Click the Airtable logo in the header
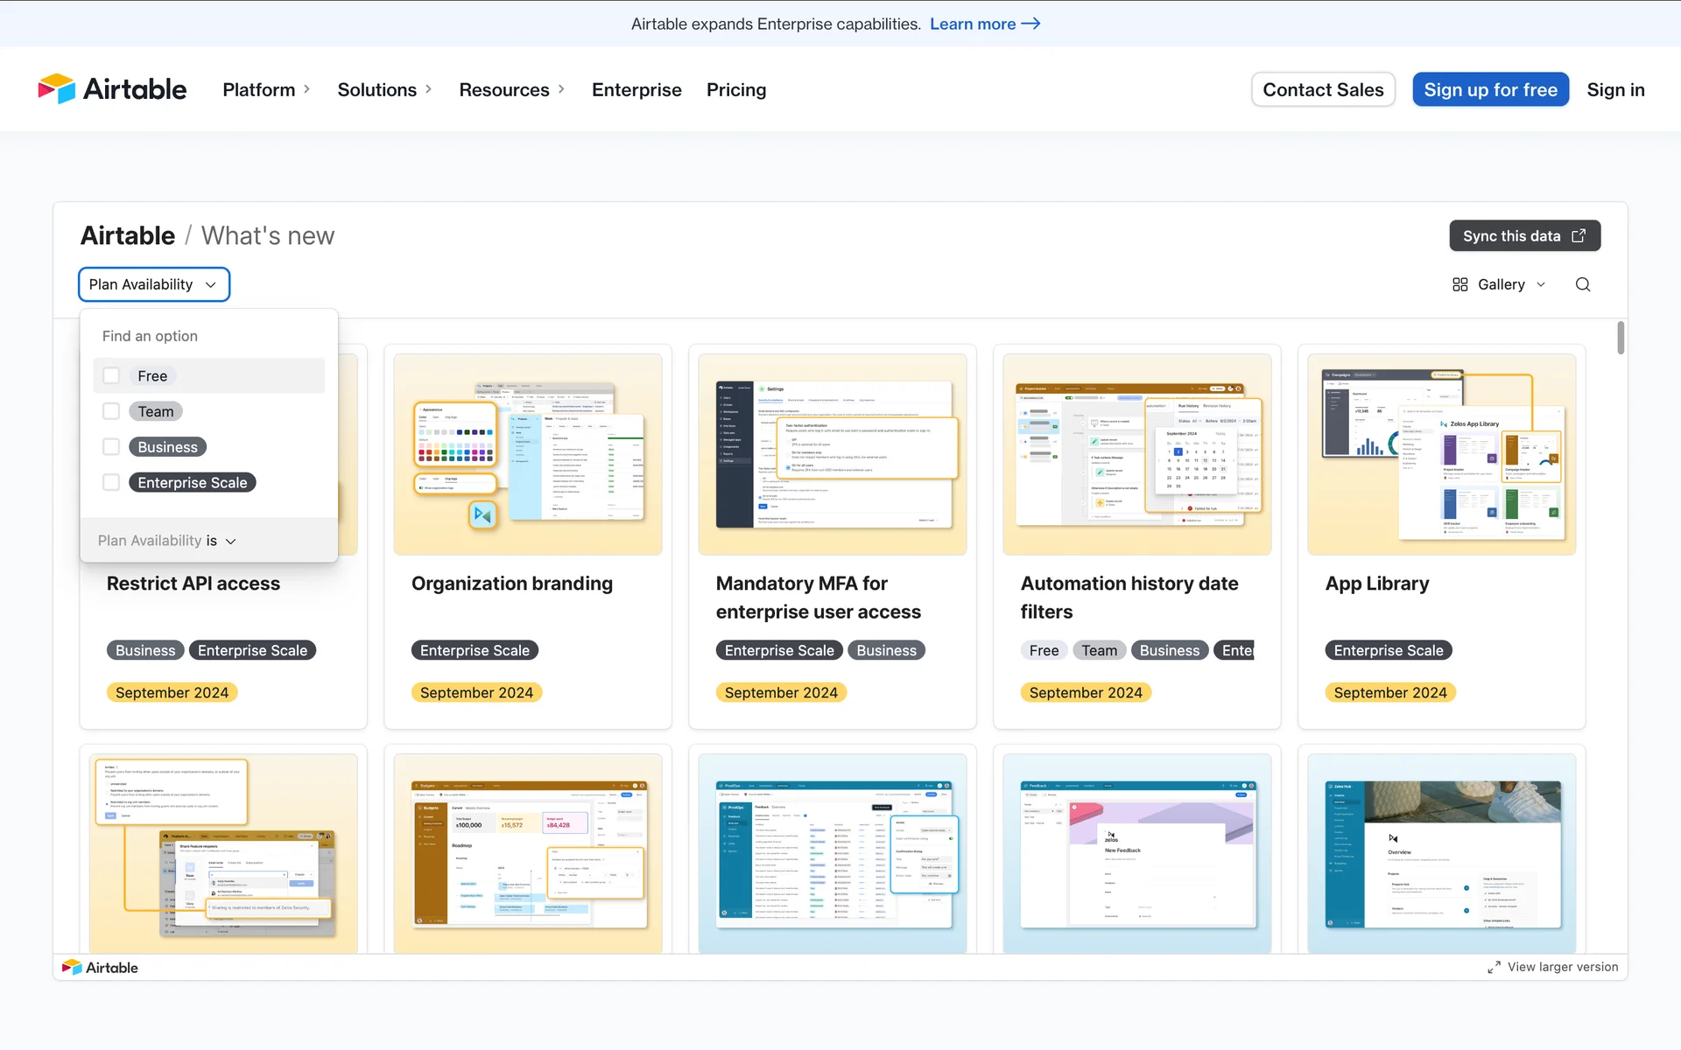1681x1050 pixels. point(112,89)
